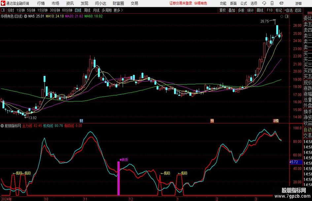Click the 2024年 time axis label
The height and width of the screenshot is (201, 312).
click(x=6, y=199)
